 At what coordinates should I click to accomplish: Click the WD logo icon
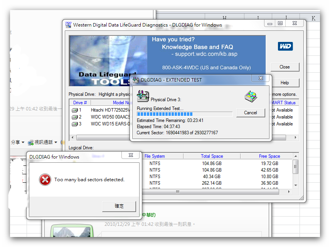point(285,46)
